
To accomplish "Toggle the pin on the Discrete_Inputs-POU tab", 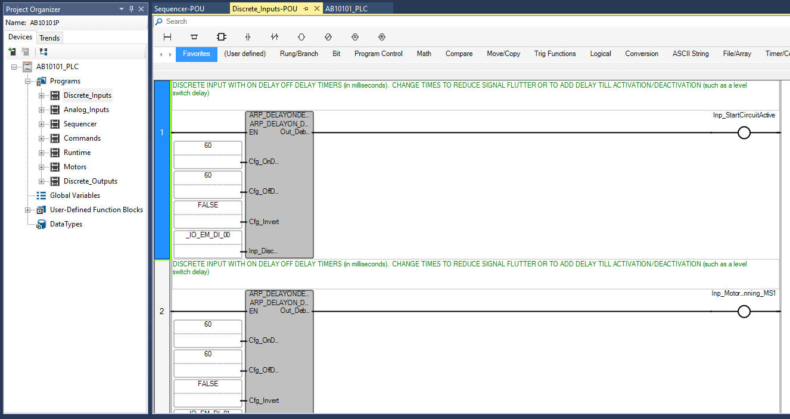I will (x=306, y=9).
